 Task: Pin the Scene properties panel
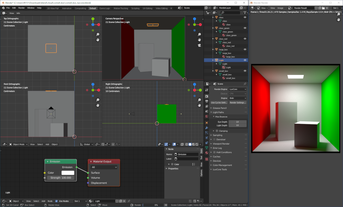pos(245,84)
